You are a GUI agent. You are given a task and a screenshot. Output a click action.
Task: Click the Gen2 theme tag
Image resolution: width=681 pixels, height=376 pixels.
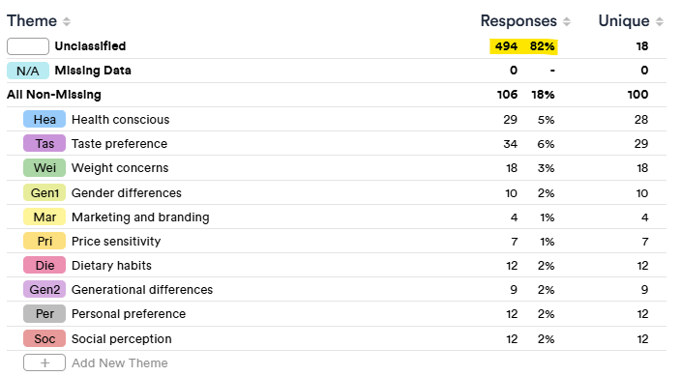point(44,290)
